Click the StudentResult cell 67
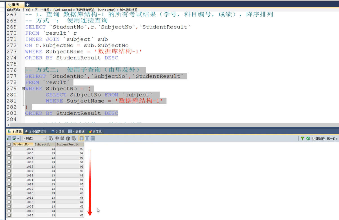 (x=70, y=193)
